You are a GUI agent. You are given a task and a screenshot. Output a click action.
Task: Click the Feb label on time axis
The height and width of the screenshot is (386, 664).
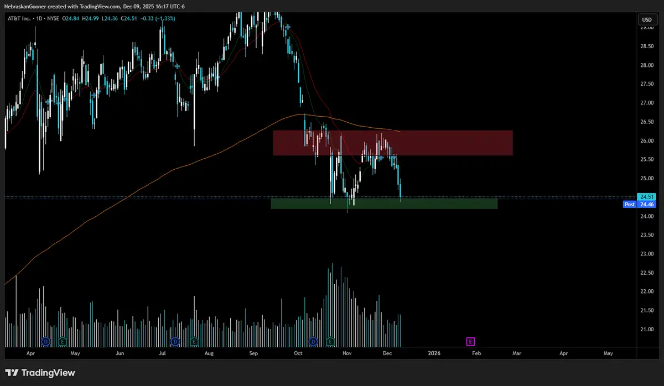tap(476, 353)
